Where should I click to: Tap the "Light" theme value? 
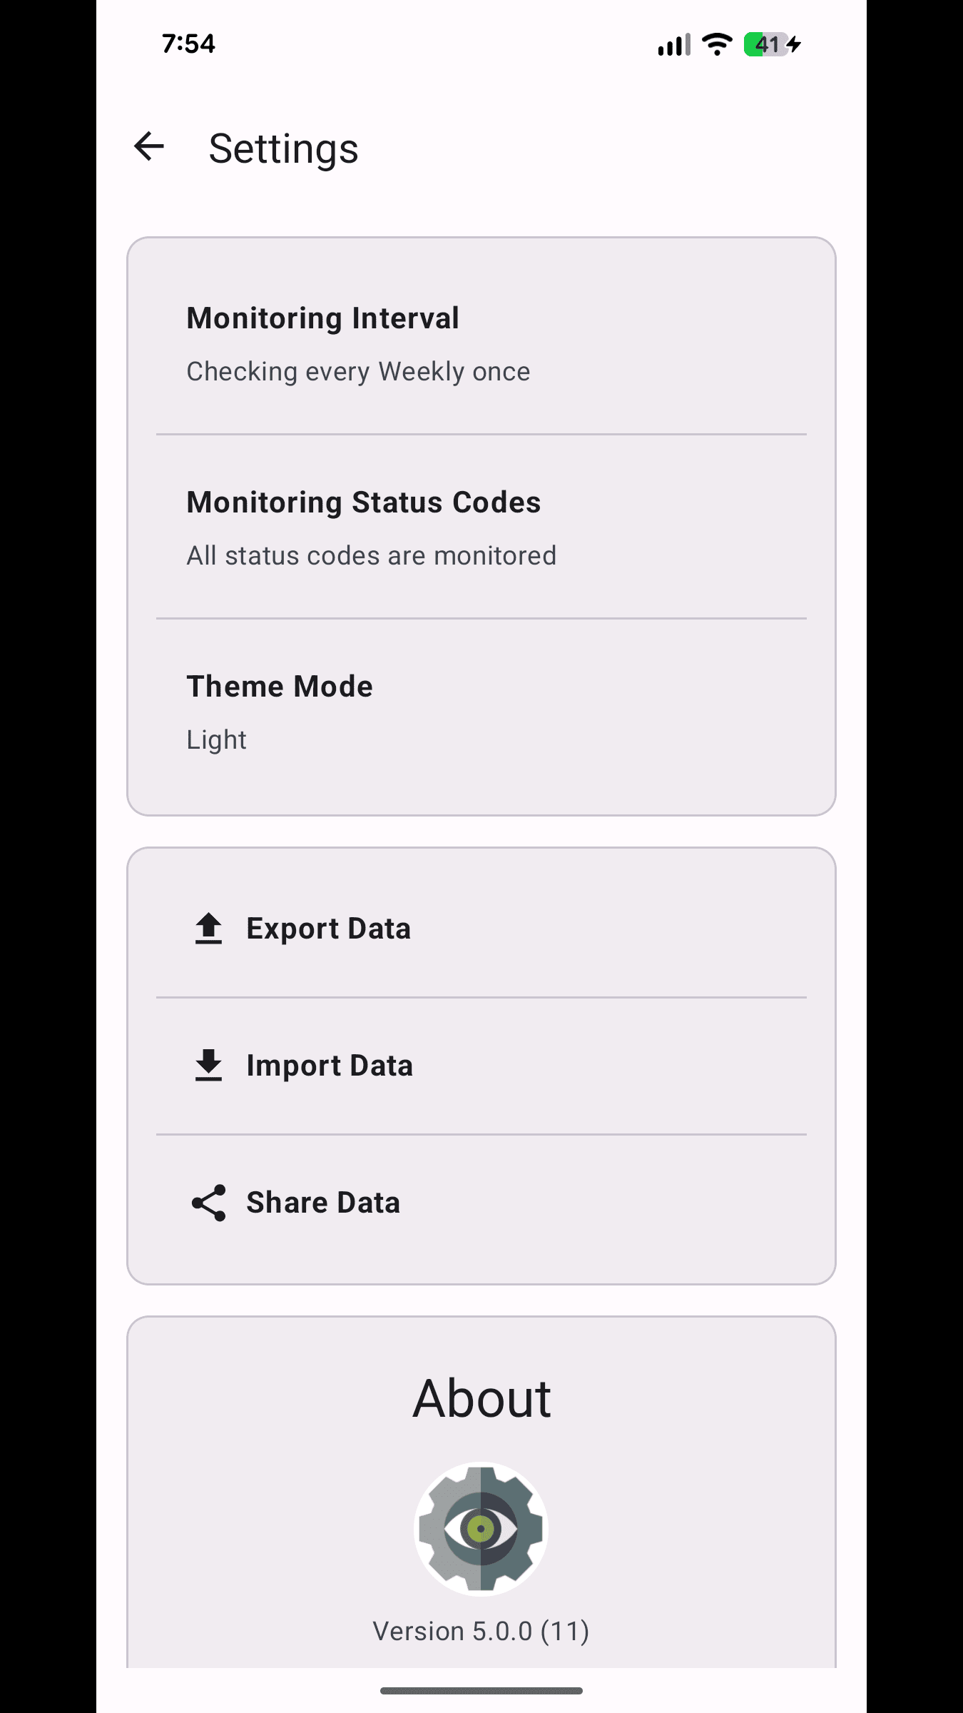pos(216,740)
